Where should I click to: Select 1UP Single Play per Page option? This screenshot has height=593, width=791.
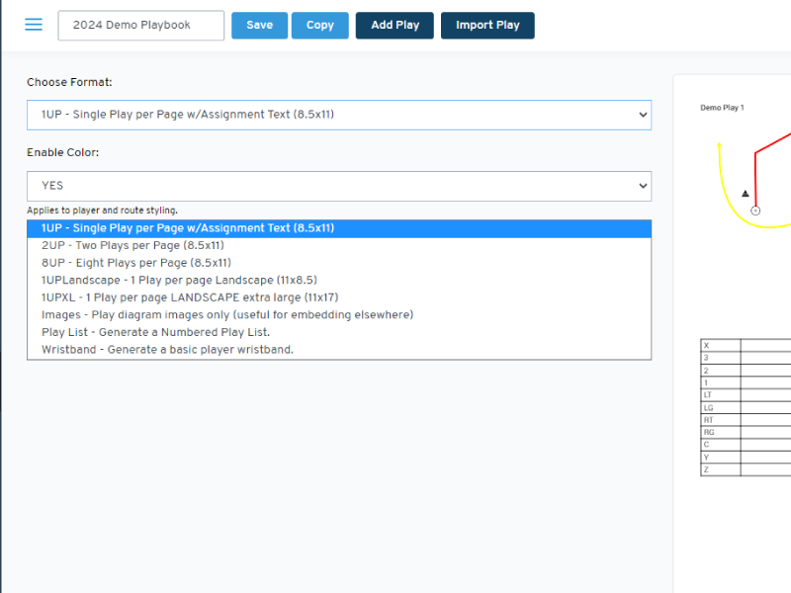[x=188, y=228]
